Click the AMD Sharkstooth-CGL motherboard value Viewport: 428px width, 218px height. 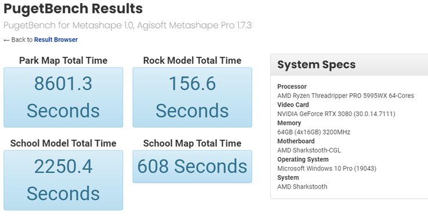[309, 150]
